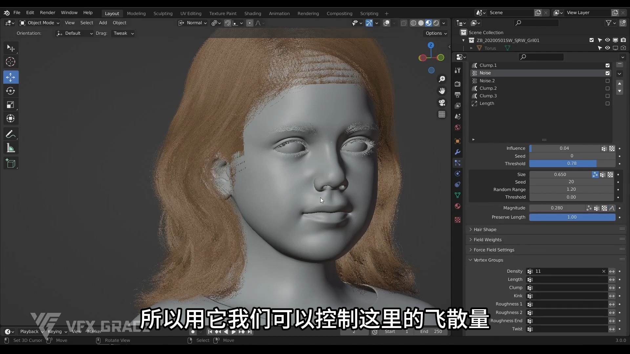Viewport: 630px width, 354px height.
Task: Click the Cursor tool icon
Action: [x=10, y=62]
